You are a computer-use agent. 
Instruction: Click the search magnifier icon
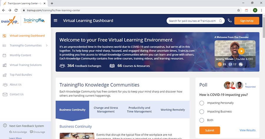220,21
